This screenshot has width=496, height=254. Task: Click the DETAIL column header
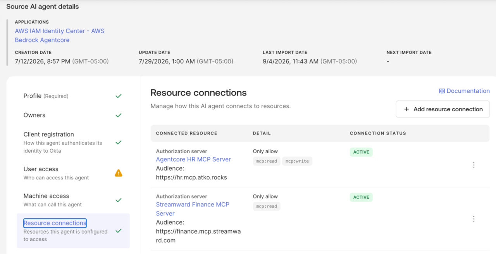pyautogui.click(x=262, y=133)
